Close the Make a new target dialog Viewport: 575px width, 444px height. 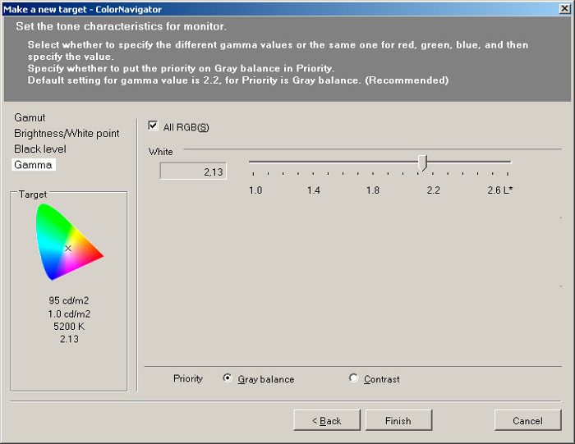coord(563,9)
